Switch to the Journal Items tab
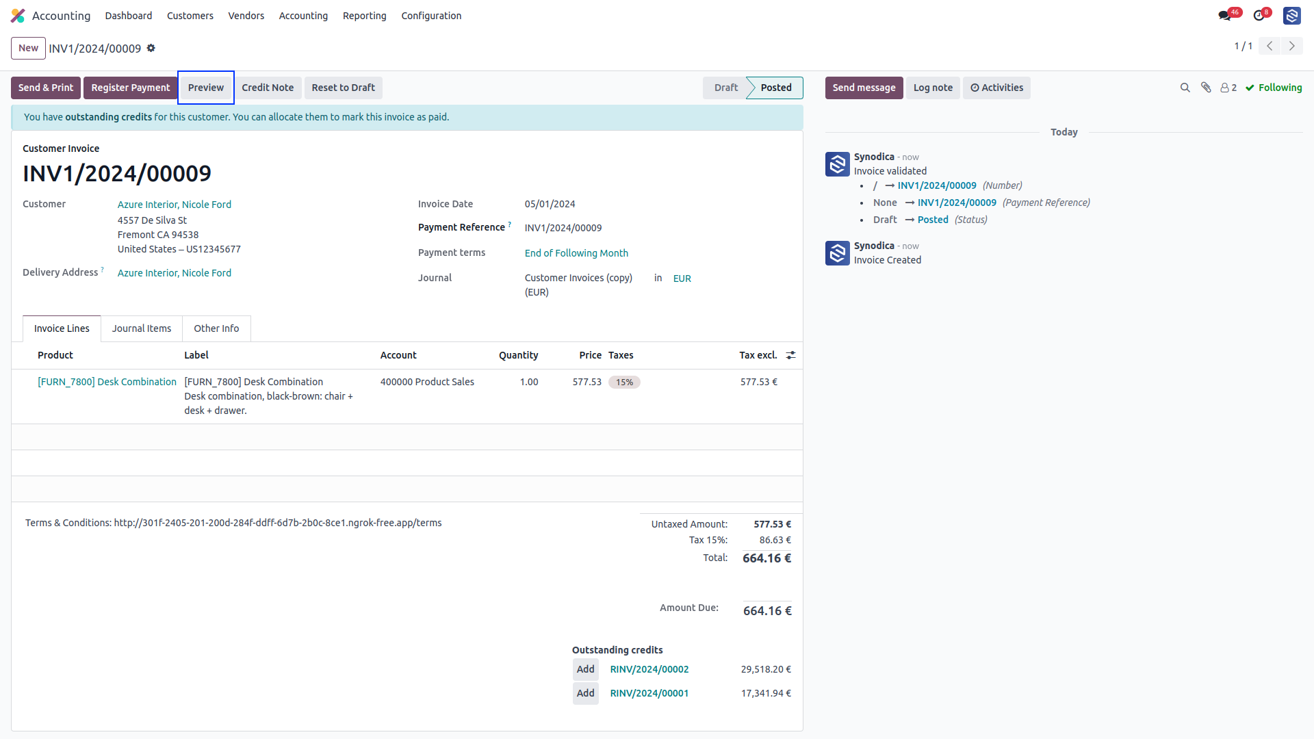The image size is (1314, 739). (x=142, y=328)
